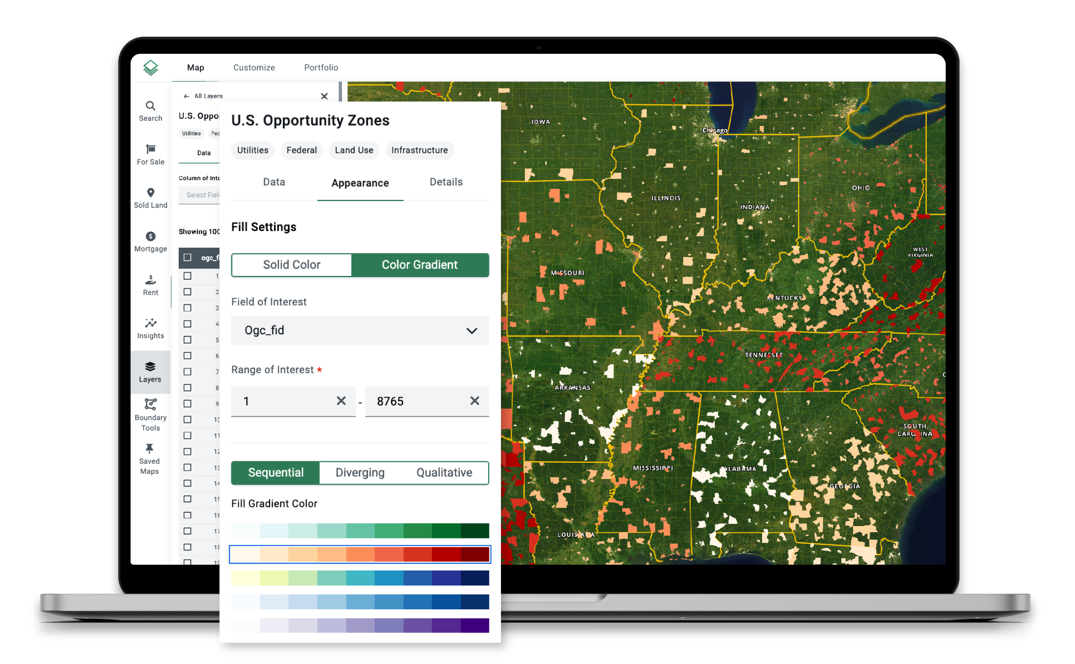Toggle the select-all checkbox in ogc_fid header
This screenshot has width=1075, height=664.
[187, 257]
